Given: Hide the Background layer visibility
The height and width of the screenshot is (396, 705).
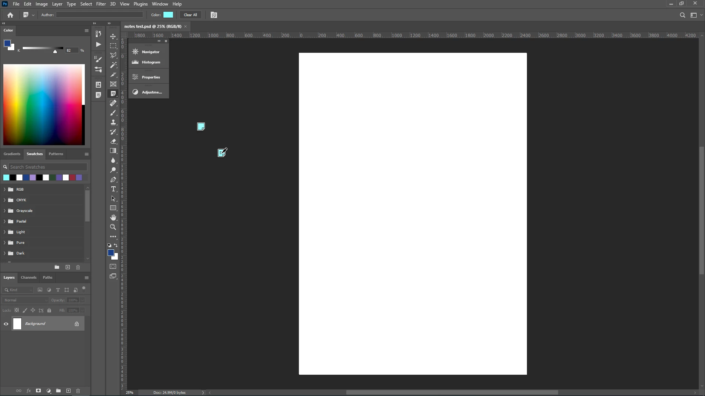Looking at the screenshot, I should pyautogui.click(x=6, y=324).
